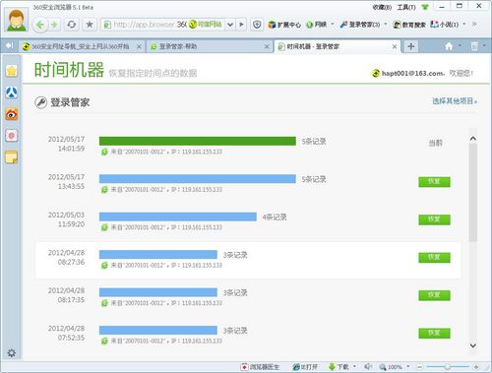Restore the 2012/04/28 08:27:36 backup
Viewport: 492px width, 373px height.
434,258
